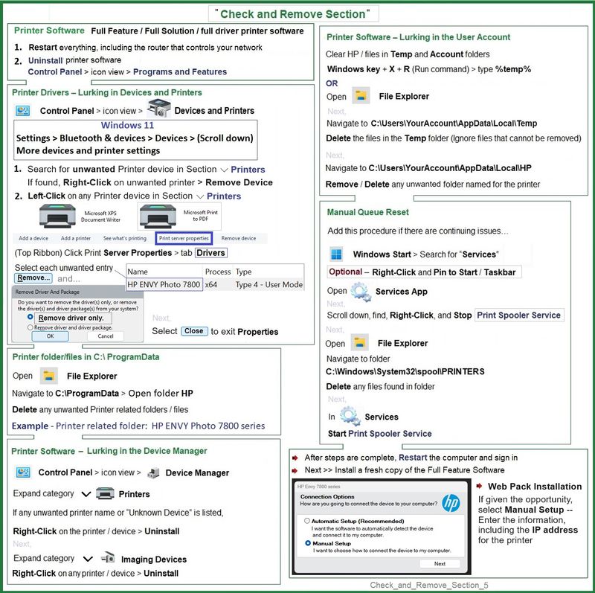Open Print server properties in the ribbon
595x593 pixels.
pyautogui.click(x=184, y=238)
